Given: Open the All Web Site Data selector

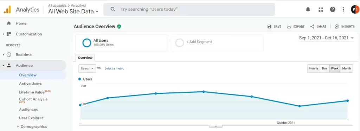Looking at the screenshot, I should (73, 11).
